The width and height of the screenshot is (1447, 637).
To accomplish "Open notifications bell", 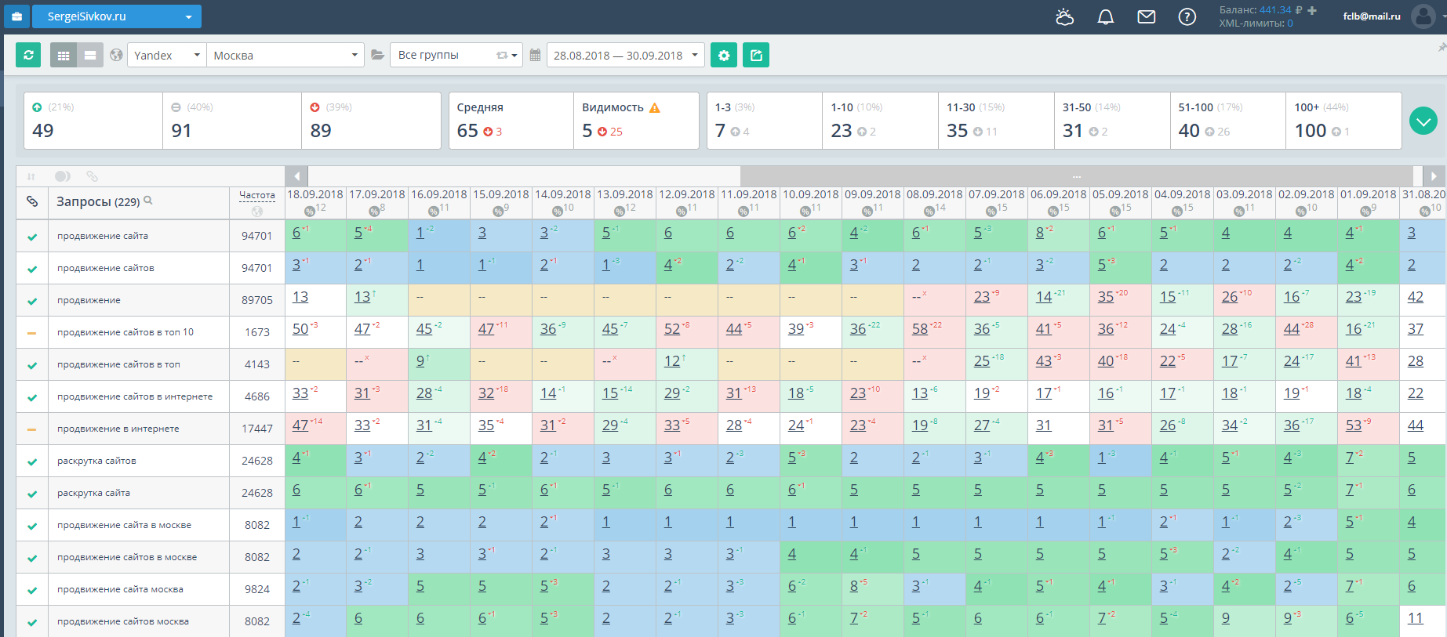I will click(1105, 16).
